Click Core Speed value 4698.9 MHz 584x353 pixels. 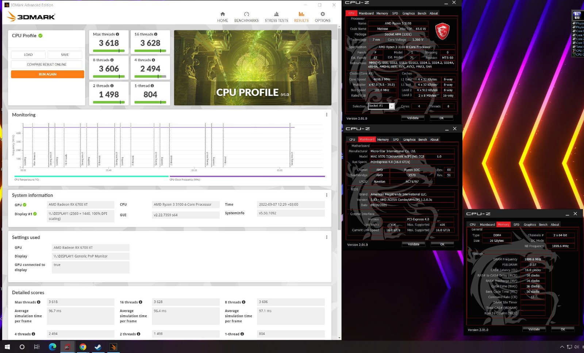pos(382,79)
